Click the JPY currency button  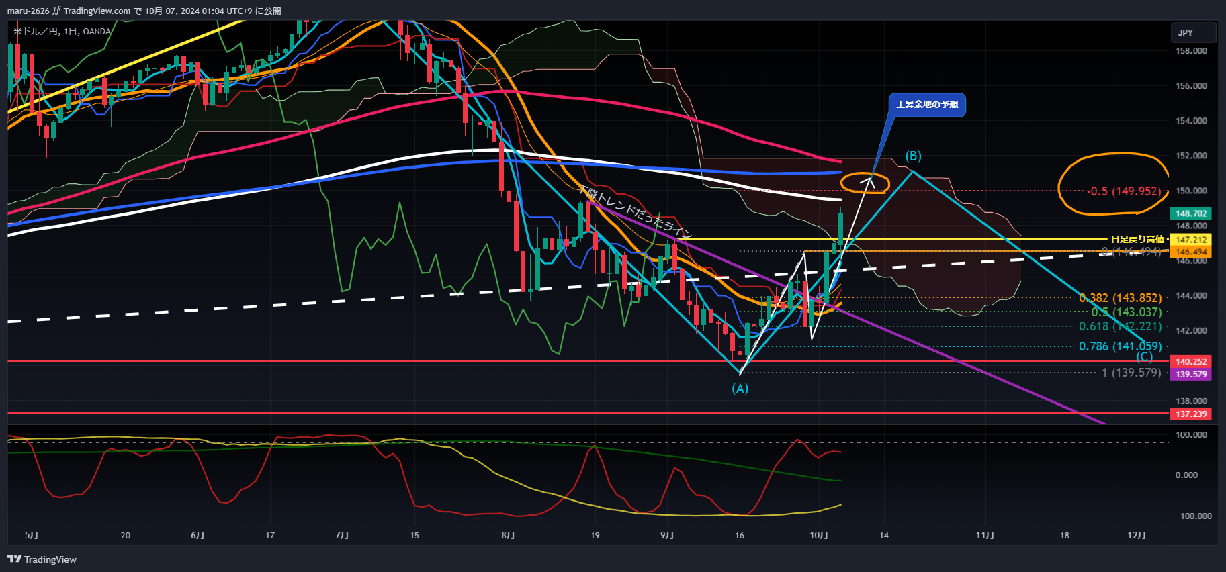tap(1194, 32)
